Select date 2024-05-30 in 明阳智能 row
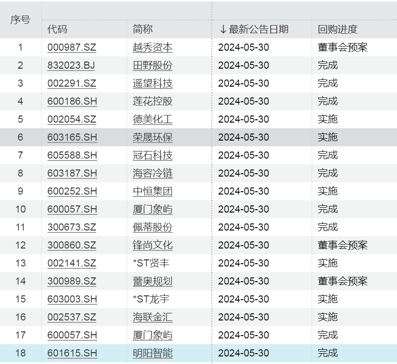The height and width of the screenshot is (364, 397). point(244,353)
